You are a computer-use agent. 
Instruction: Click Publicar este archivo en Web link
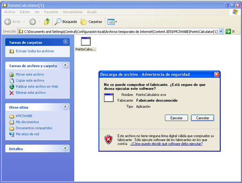(37, 86)
